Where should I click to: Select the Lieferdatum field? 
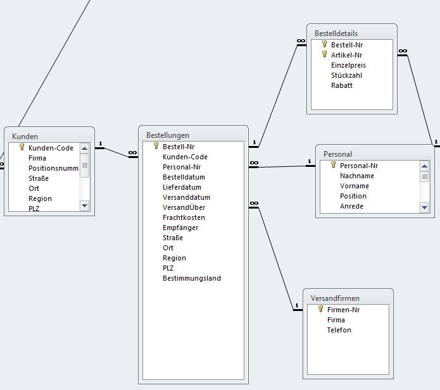coord(182,187)
